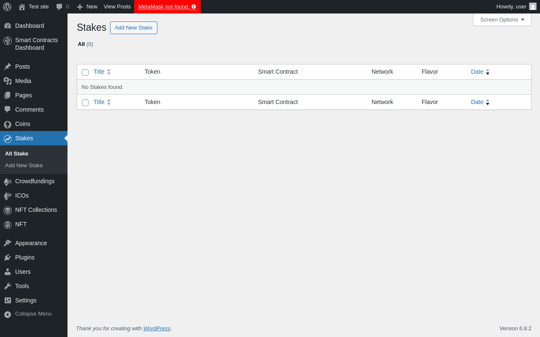Sort by Date using header sort arrows
The height and width of the screenshot is (337, 540).
pyautogui.click(x=488, y=72)
